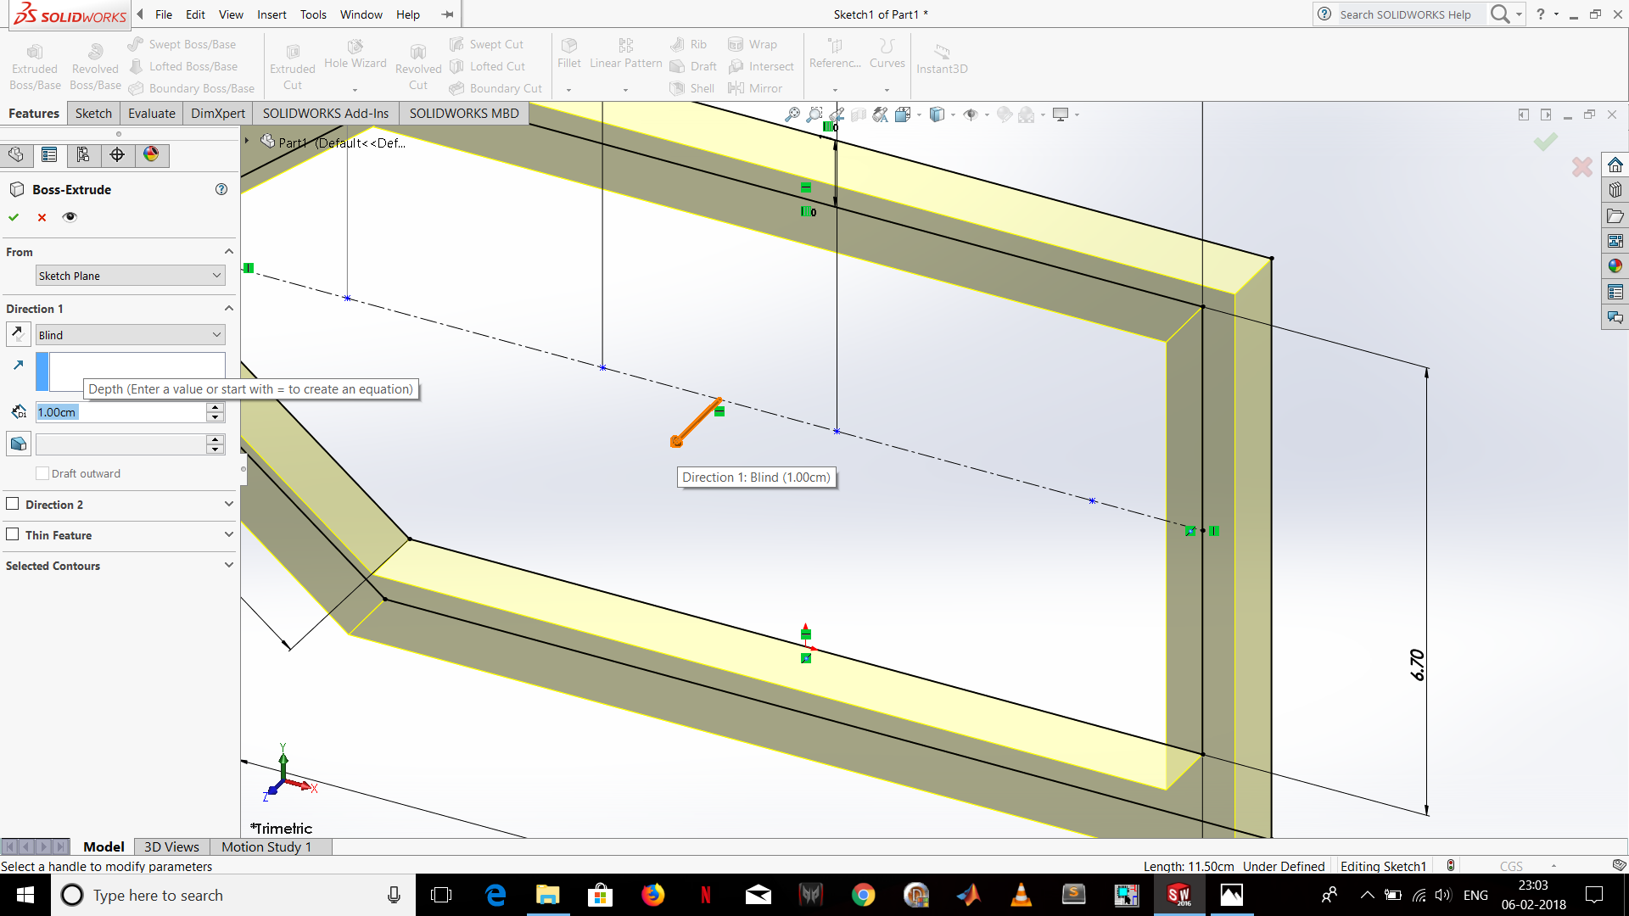This screenshot has width=1629, height=916.
Task: Toggle the Direction 2 expander checkbox
Action: pyautogui.click(x=14, y=503)
